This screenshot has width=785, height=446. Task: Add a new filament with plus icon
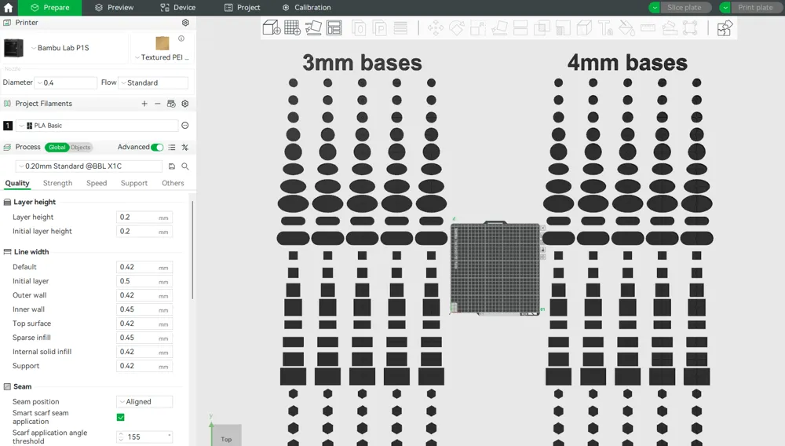tap(144, 104)
